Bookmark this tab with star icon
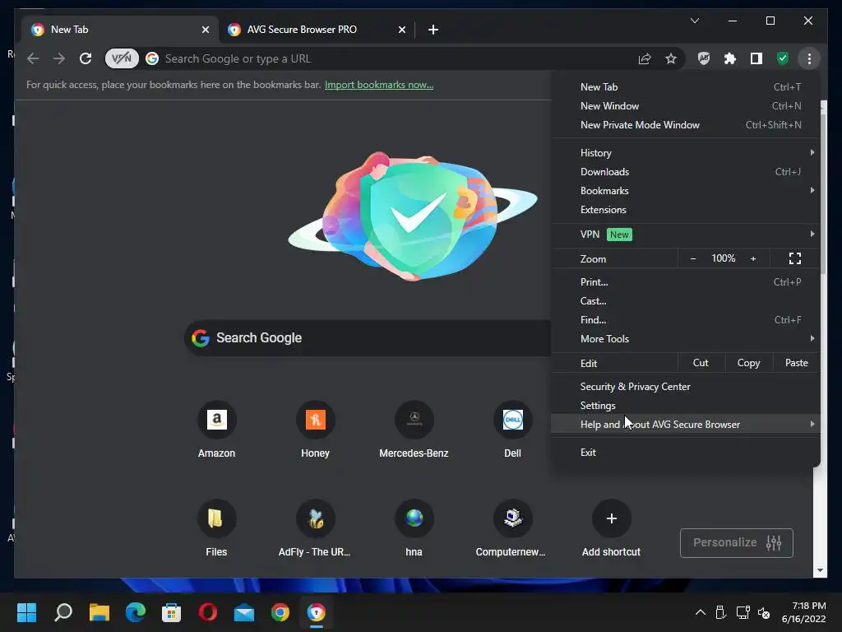 pos(671,58)
